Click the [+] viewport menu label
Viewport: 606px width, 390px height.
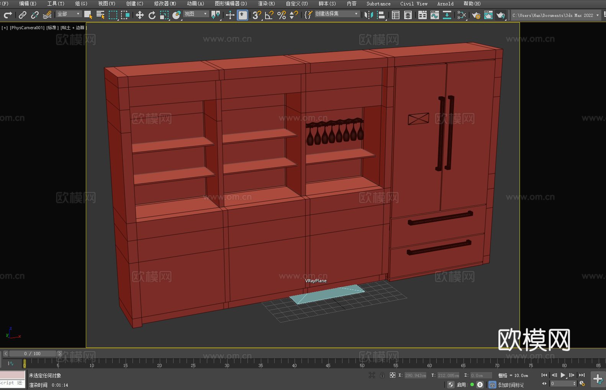tap(5, 28)
